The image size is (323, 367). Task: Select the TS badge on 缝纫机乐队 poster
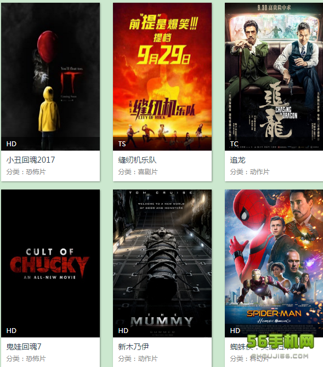pos(122,144)
